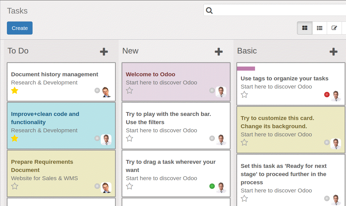Open status dot on Set this task card
346x206 pixels.
[327, 198]
